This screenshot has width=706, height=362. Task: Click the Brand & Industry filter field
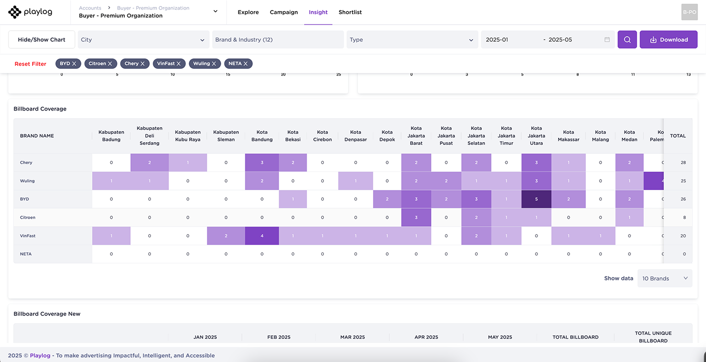[278, 40]
